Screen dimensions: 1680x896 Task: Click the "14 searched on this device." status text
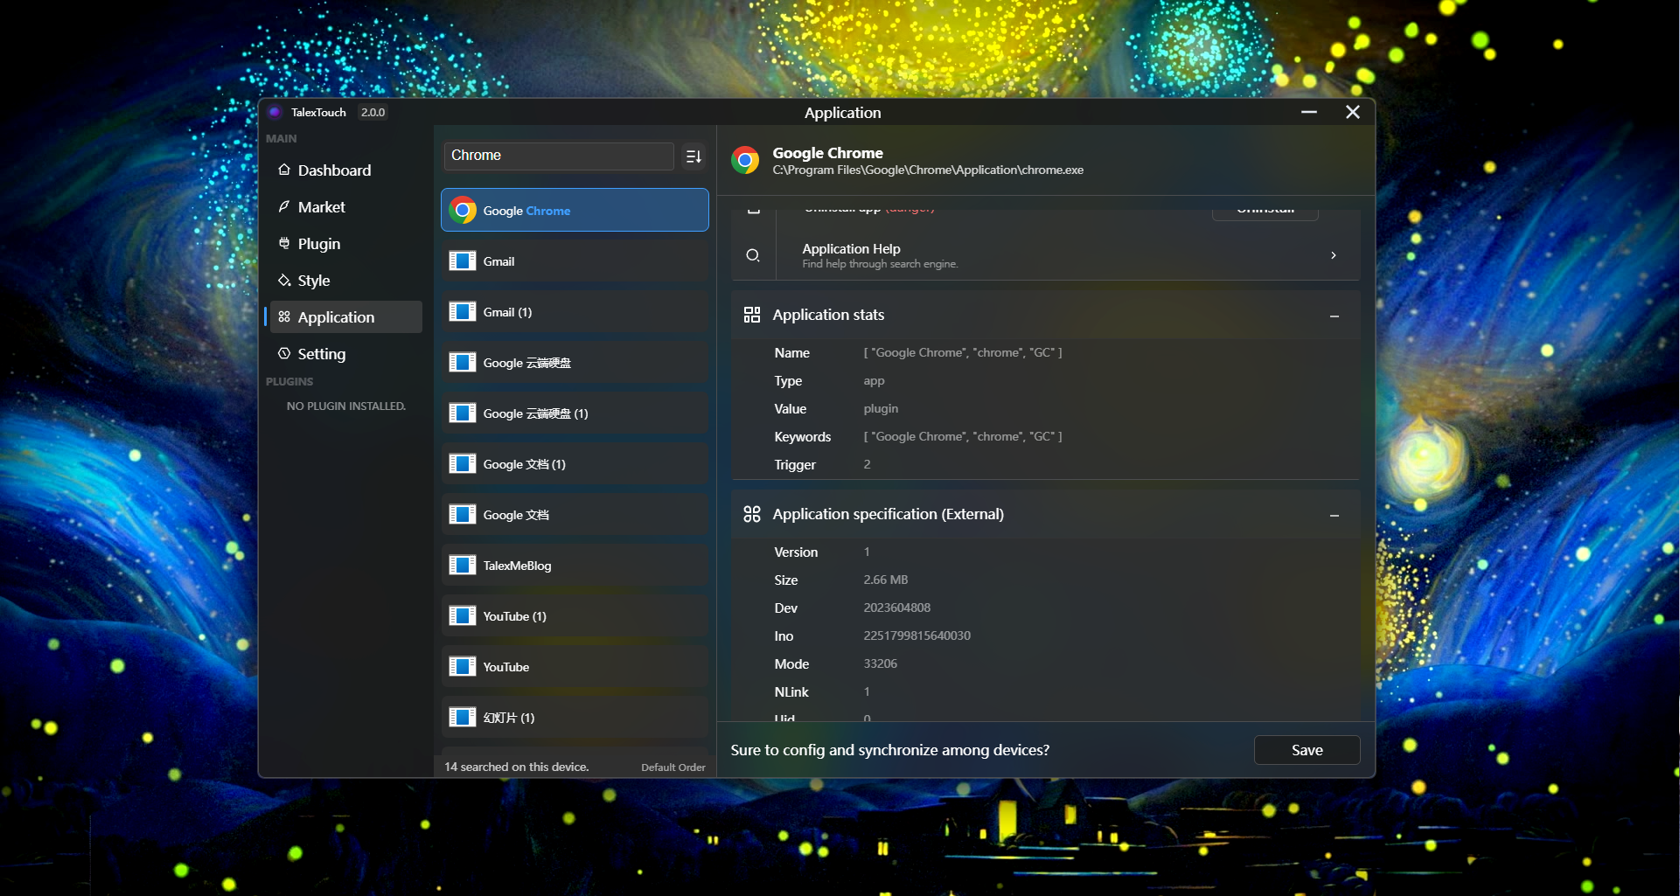(x=517, y=767)
